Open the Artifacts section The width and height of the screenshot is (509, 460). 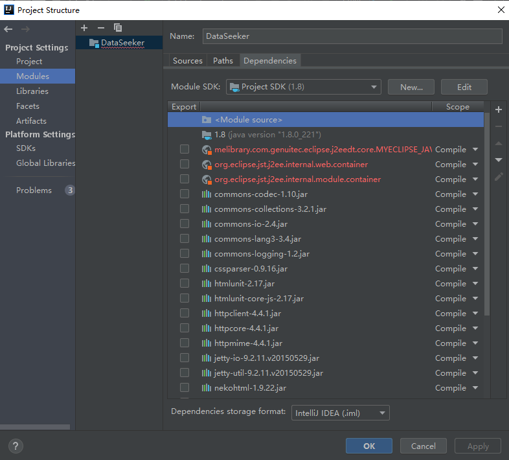pyautogui.click(x=31, y=121)
